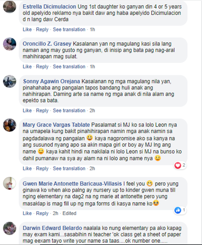This screenshot has height=245, width=202.
Task: Open Darwin Edward Belardo's profile name link
Action: 52,228
